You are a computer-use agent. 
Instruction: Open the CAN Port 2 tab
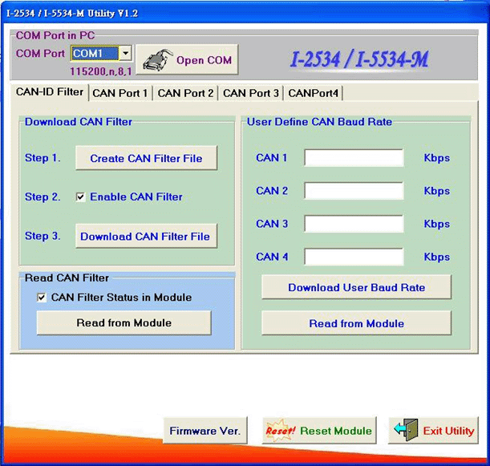click(x=186, y=93)
